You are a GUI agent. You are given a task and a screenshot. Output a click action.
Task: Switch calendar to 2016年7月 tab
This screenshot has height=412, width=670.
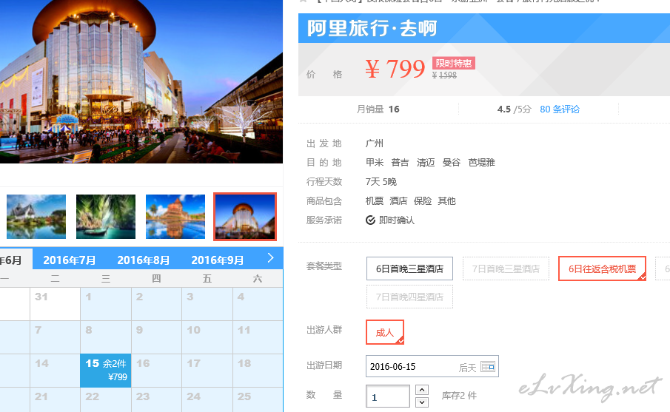click(70, 260)
